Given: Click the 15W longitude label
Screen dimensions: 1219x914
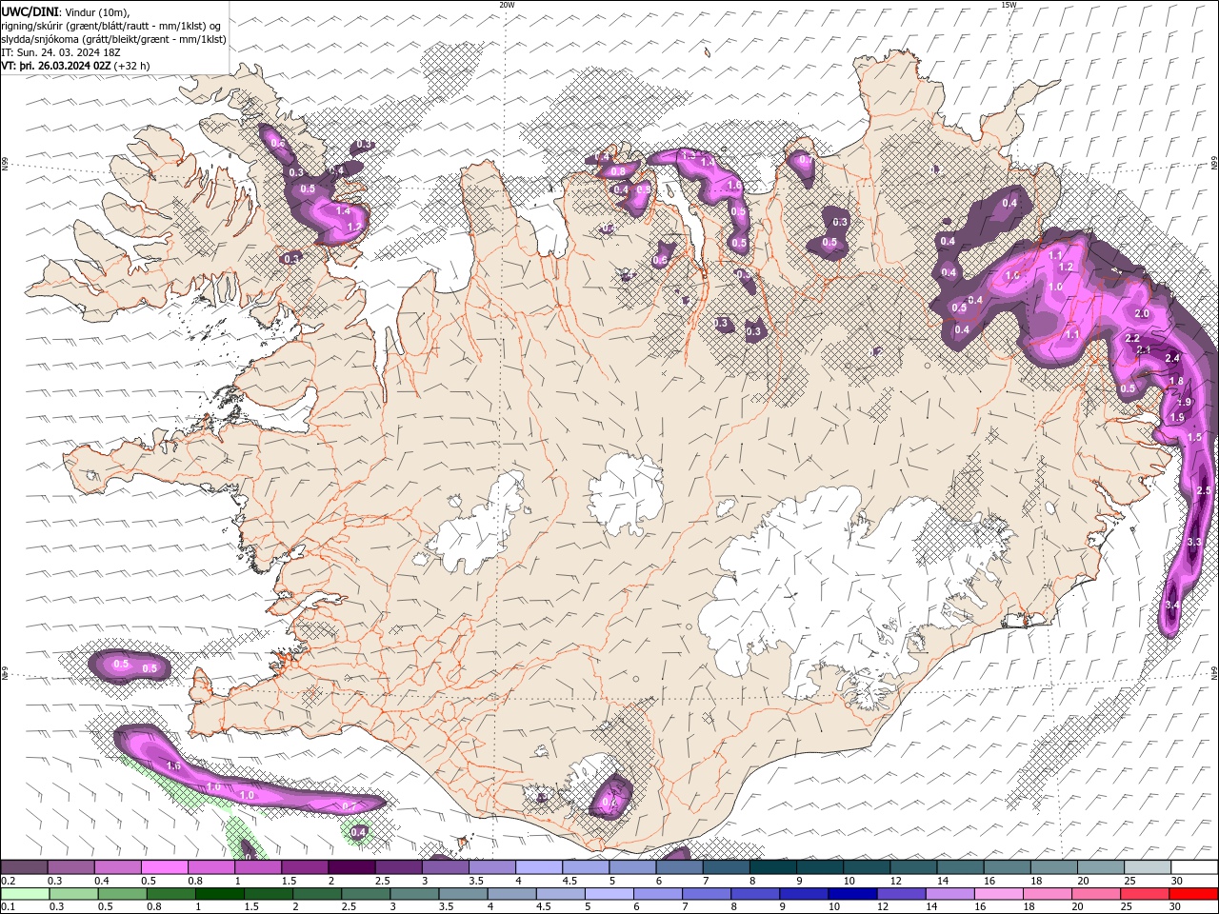Looking at the screenshot, I should pyautogui.click(x=1009, y=5).
